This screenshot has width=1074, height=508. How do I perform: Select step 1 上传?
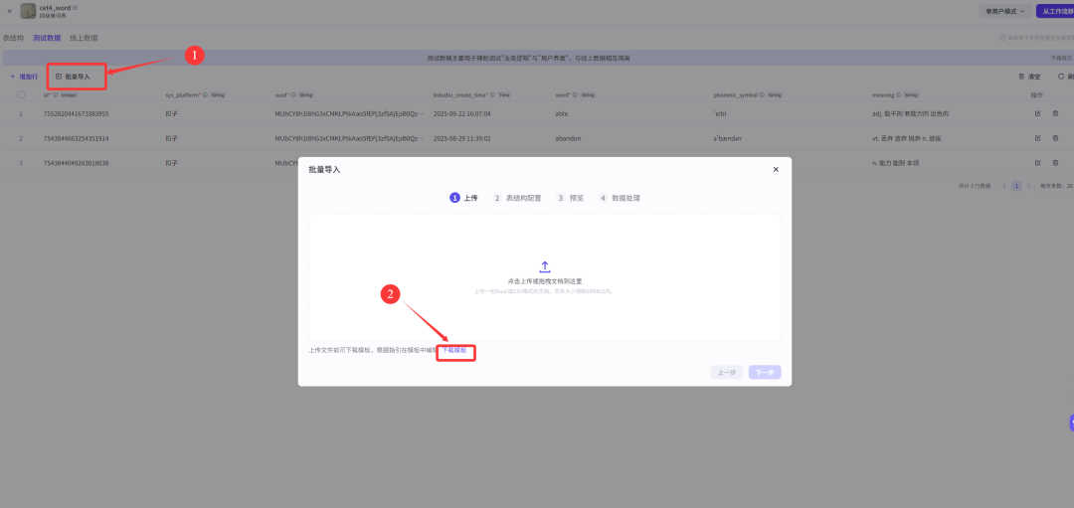pyautogui.click(x=463, y=198)
